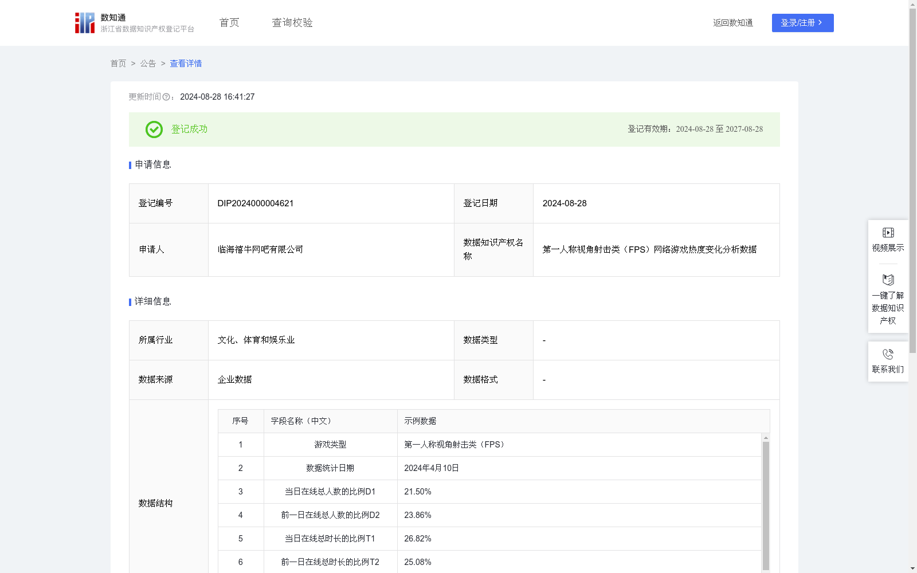
Task: Click 返回数知通 link
Action: pyautogui.click(x=733, y=23)
